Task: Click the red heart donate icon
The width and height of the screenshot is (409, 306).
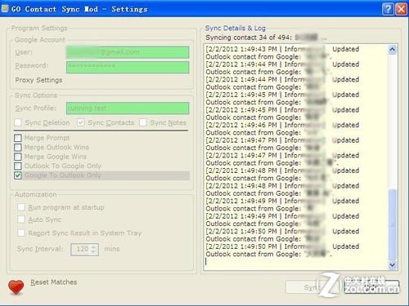Action: point(16,286)
